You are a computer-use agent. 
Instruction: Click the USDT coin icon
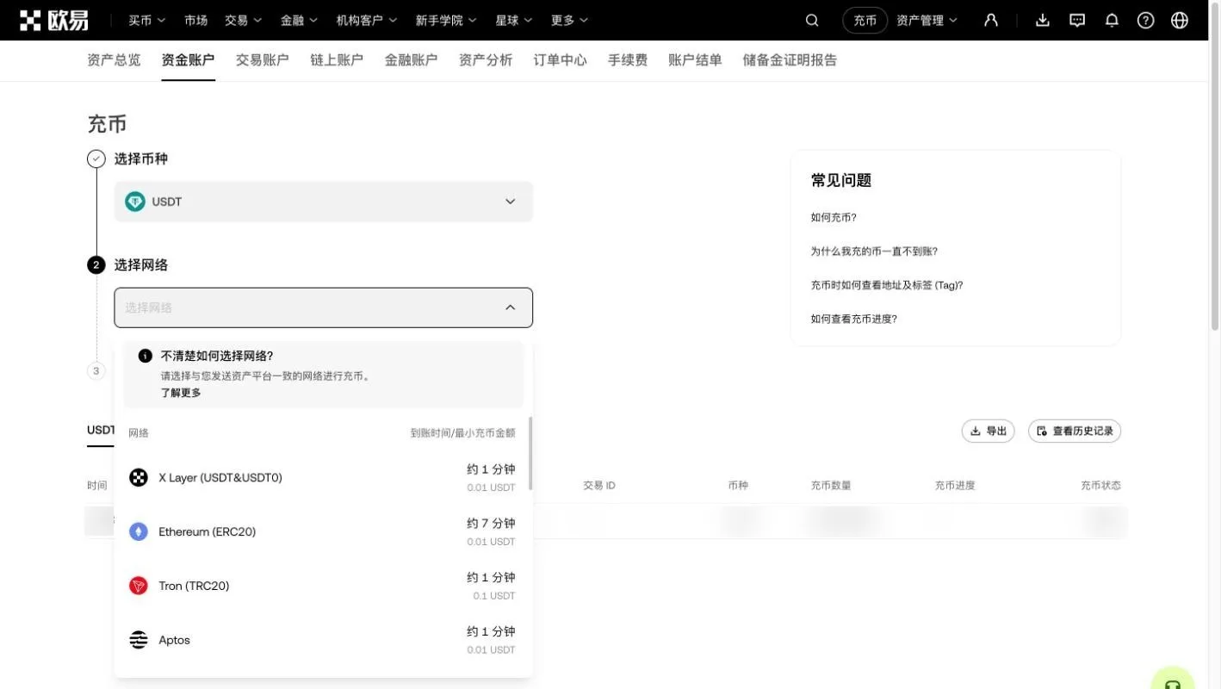[134, 202]
